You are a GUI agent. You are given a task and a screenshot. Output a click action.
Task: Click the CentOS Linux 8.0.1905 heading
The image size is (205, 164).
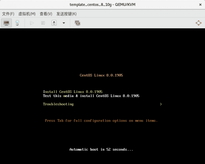click(101, 75)
